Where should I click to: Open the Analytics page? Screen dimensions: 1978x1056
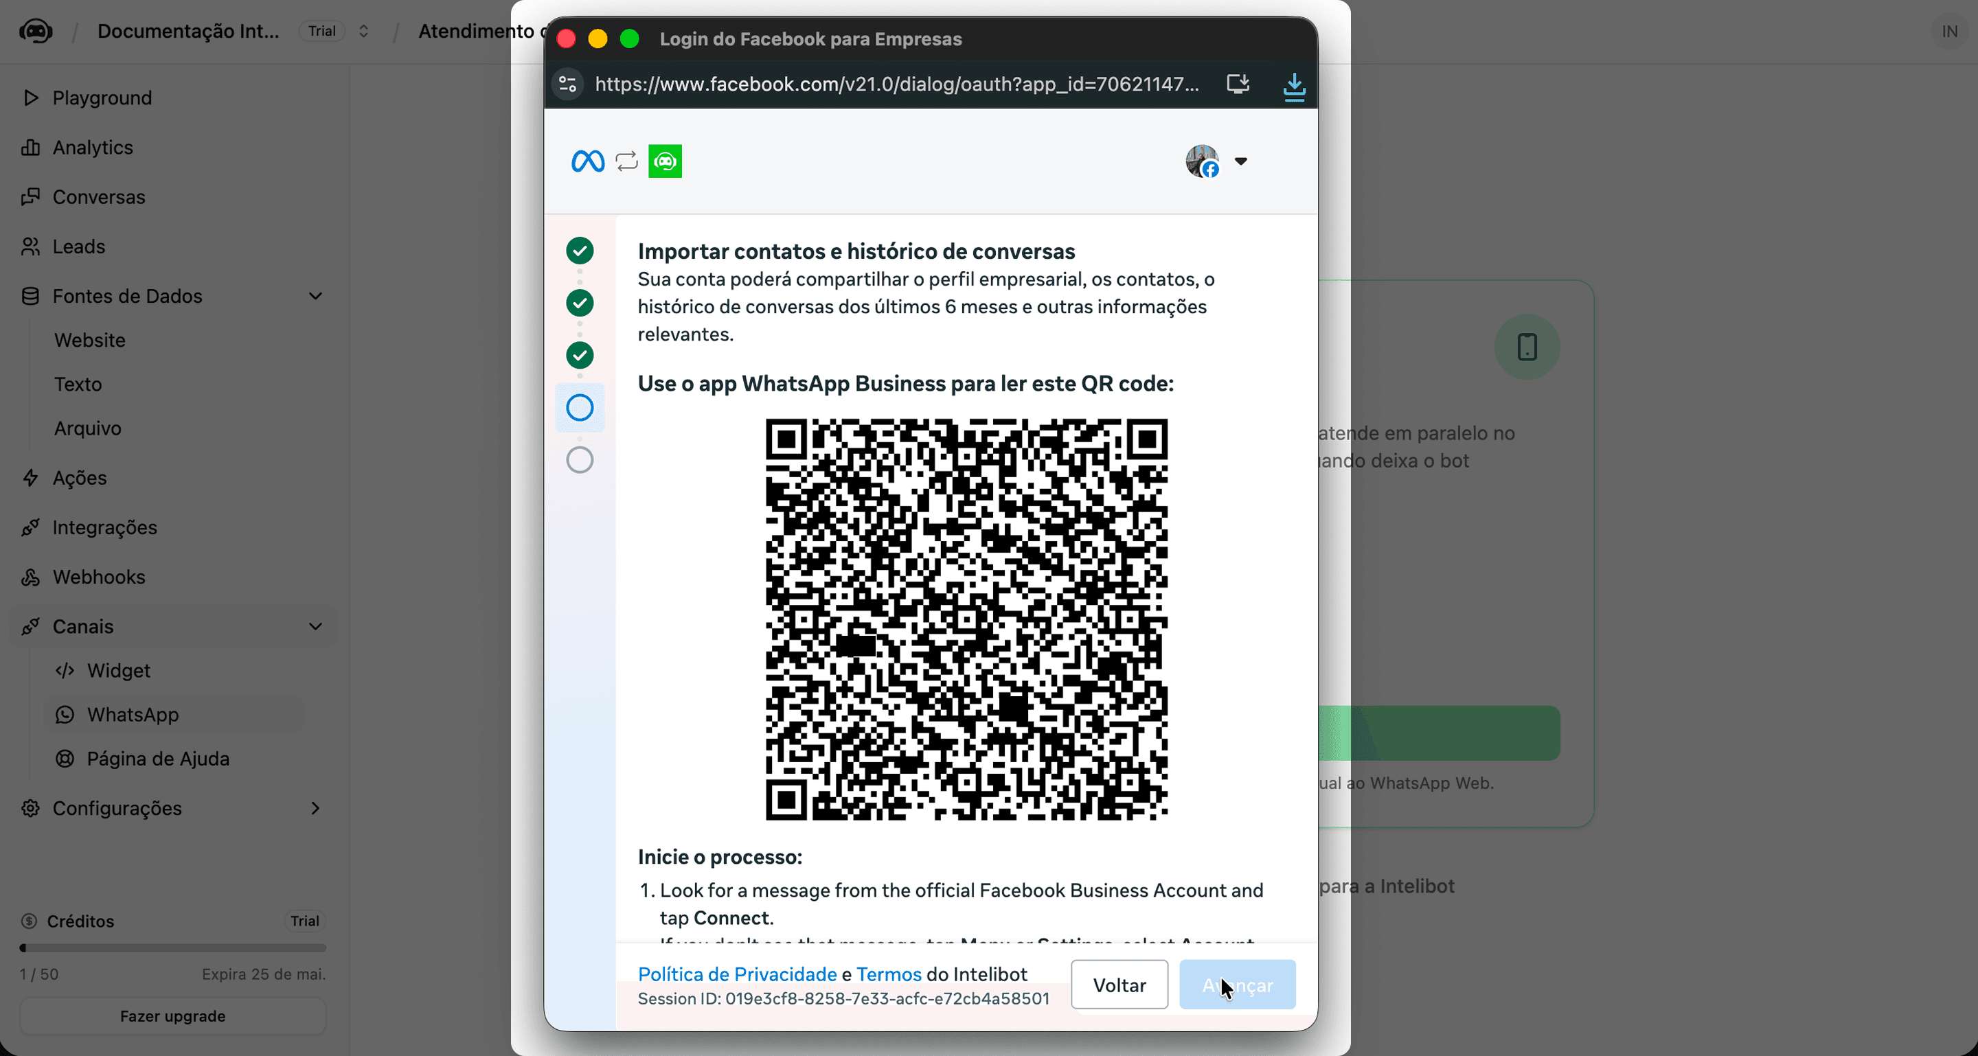[x=92, y=148]
